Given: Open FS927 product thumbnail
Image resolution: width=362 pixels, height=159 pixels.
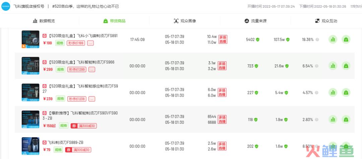Looking at the screenshot, I should pyautogui.click(x=31, y=93).
